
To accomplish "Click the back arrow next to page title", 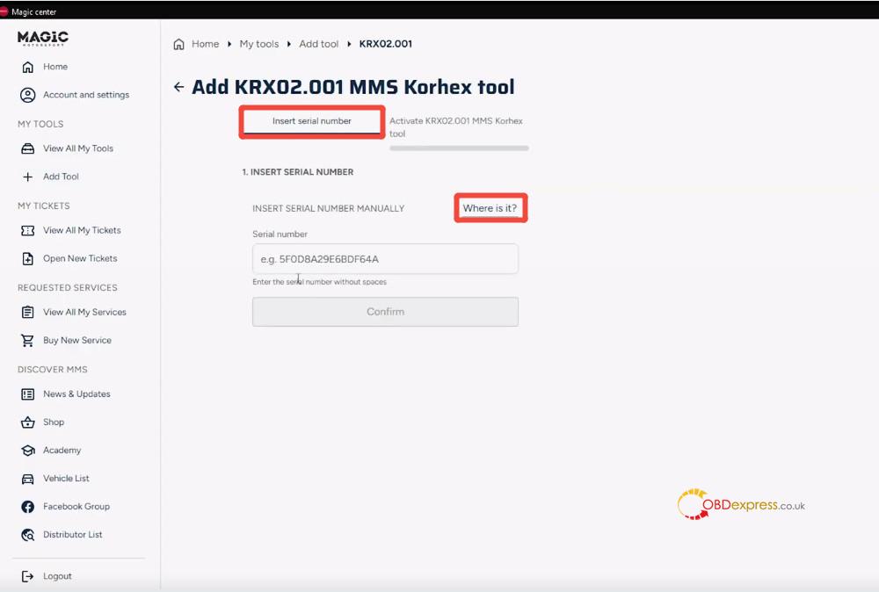I will click(178, 87).
